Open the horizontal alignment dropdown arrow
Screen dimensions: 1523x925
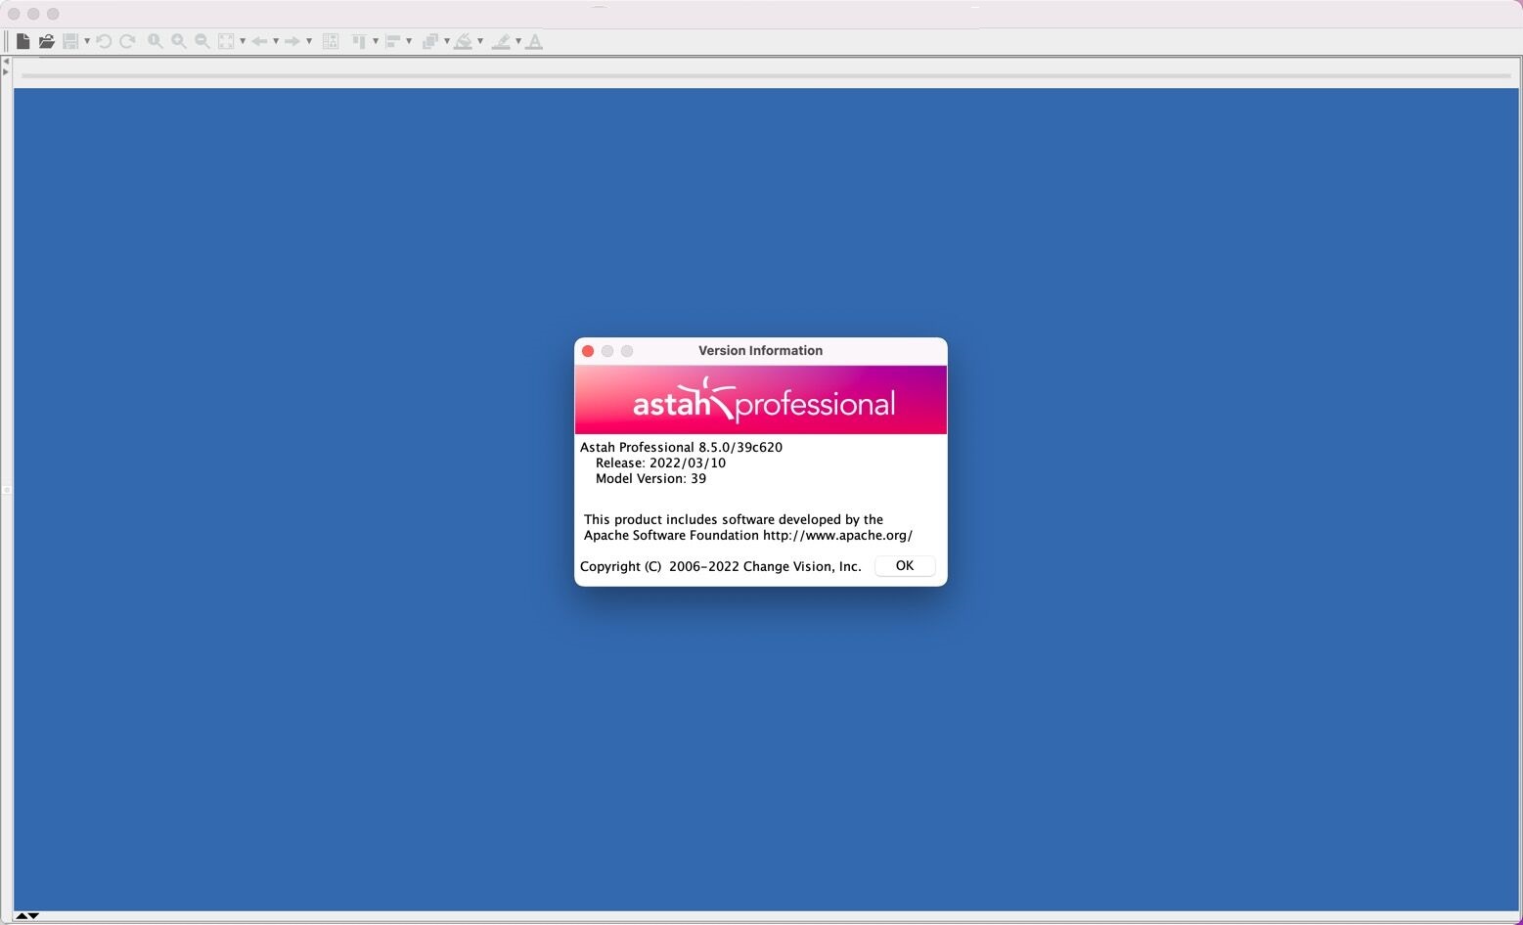point(409,41)
